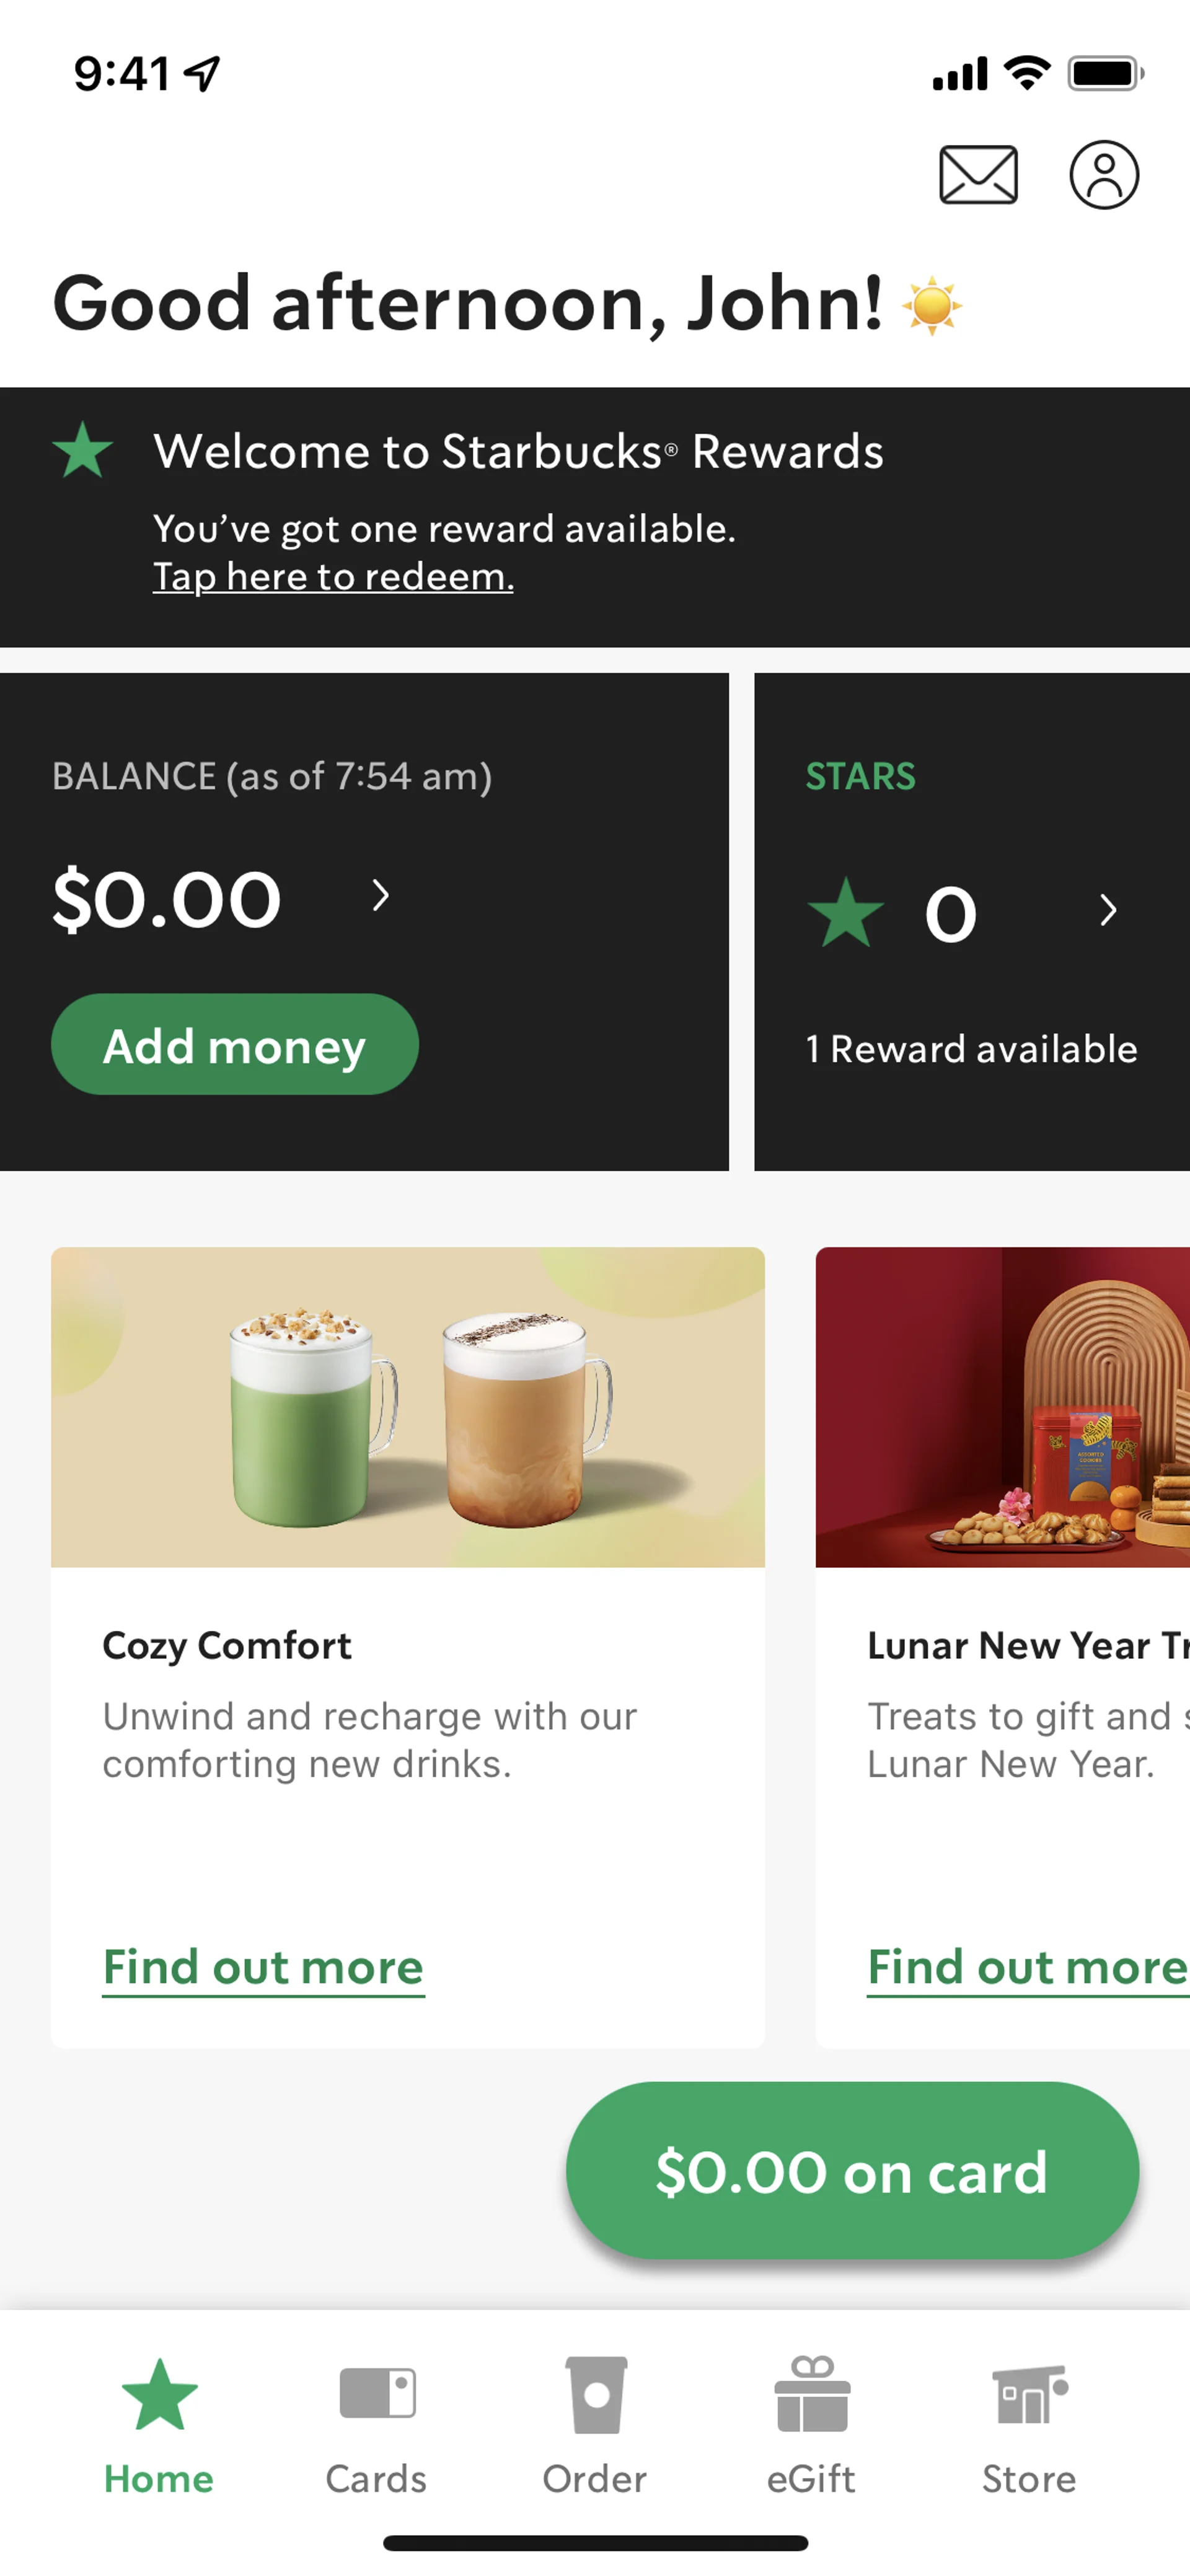Image resolution: width=1190 pixels, height=2576 pixels.
Task: Tap the green Rewards star icon
Action: click(82, 450)
